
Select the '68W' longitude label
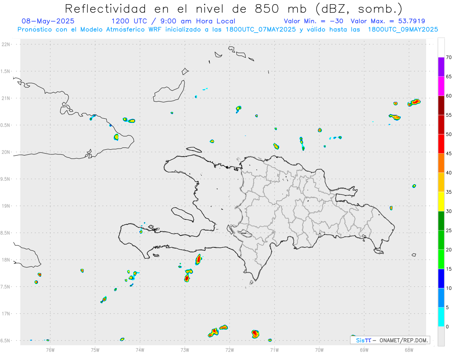coord(409,349)
